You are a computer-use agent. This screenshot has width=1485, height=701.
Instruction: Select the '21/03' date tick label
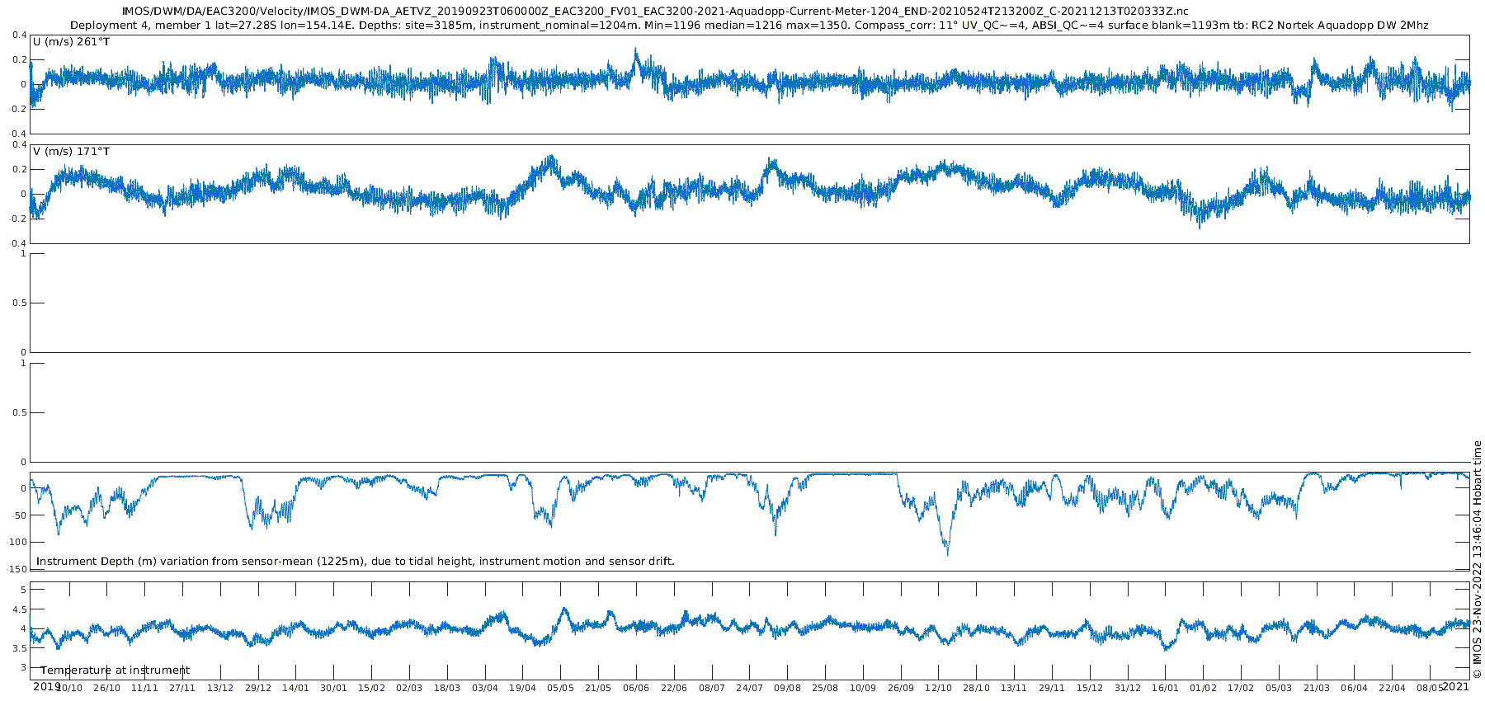[x=1317, y=688]
